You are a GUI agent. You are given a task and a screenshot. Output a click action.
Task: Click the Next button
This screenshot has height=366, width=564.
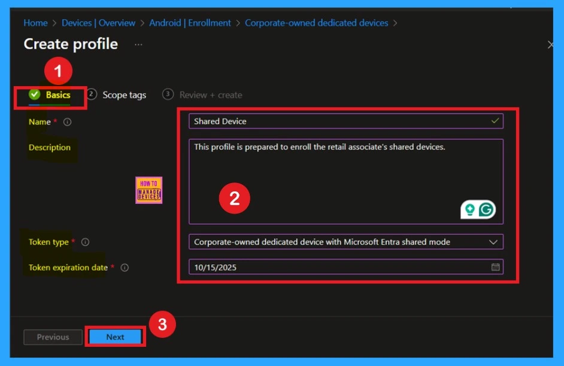(x=115, y=337)
